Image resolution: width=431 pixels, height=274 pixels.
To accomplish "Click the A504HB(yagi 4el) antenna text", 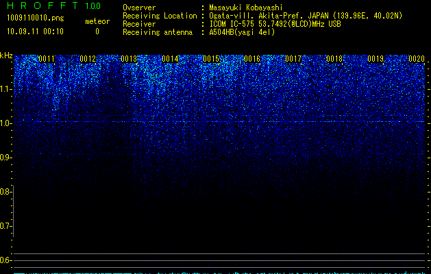I will coord(242,32).
